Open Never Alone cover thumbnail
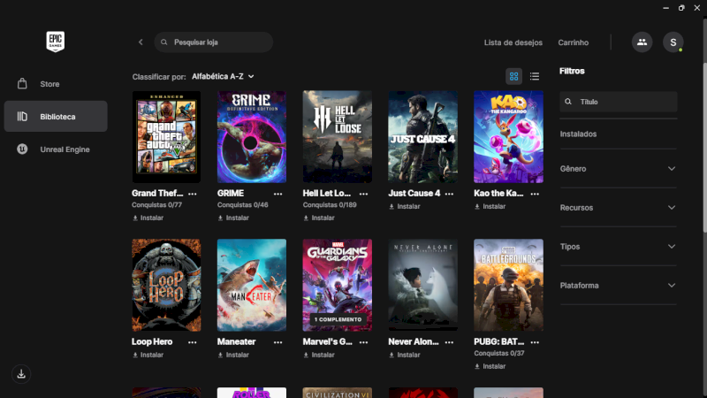The width and height of the screenshot is (707, 398). pyautogui.click(x=423, y=285)
